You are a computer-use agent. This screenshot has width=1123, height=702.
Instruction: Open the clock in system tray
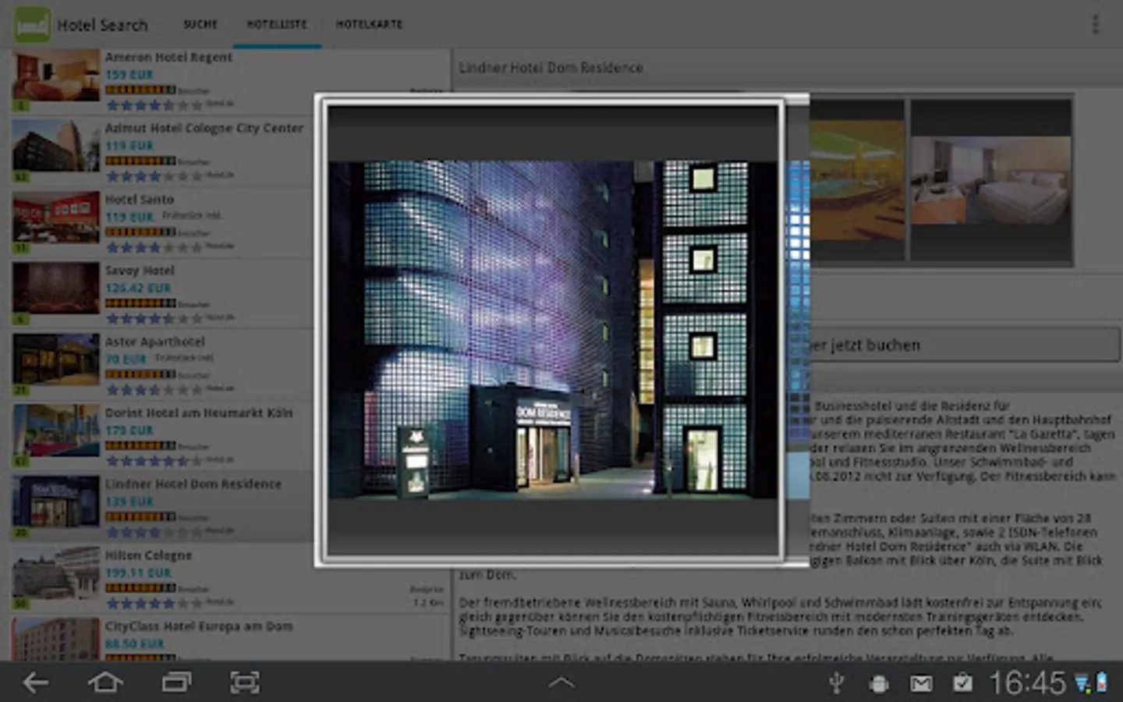(x=1026, y=683)
